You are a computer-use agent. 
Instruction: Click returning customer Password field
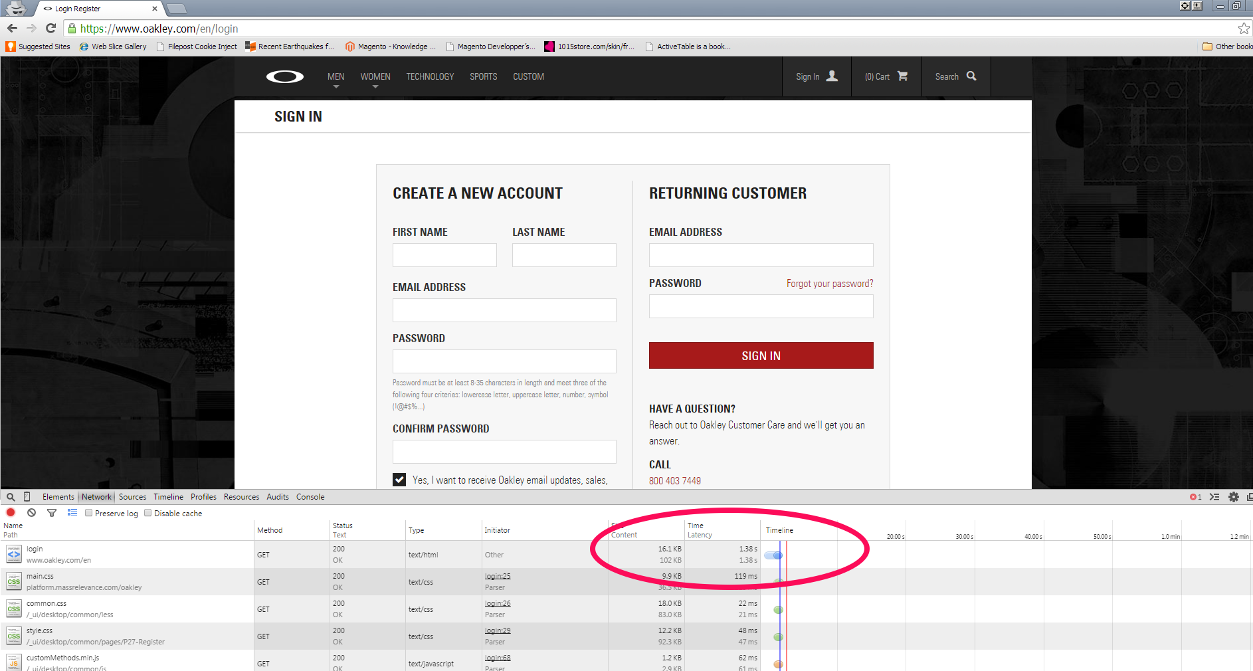[x=761, y=306]
